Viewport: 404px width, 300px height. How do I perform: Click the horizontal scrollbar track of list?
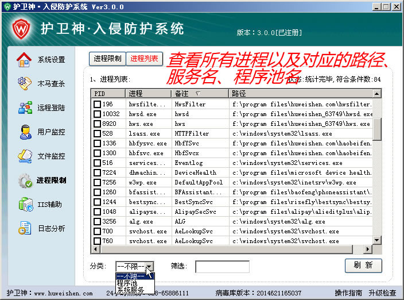tap(358, 249)
